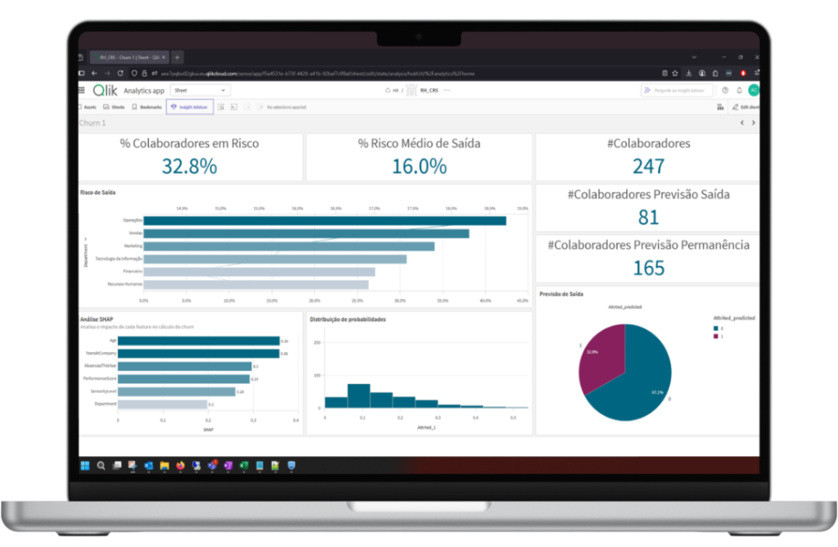Open the Qlik hamburger navigation menu
Image resolution: width=838 pixels, height=547 pixels.
(82, 90)
